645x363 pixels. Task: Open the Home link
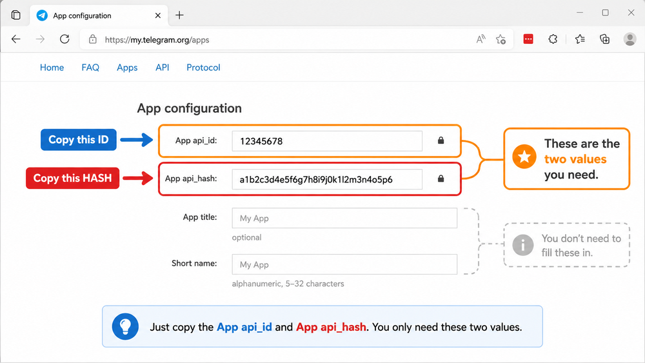click(x=52, y=68)
